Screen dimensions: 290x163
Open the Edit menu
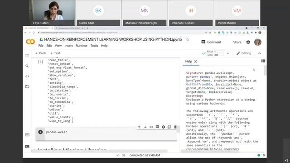(x=49, y=46)
